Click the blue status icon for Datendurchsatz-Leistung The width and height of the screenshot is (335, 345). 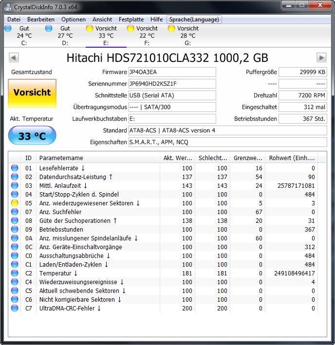(15, 177)
